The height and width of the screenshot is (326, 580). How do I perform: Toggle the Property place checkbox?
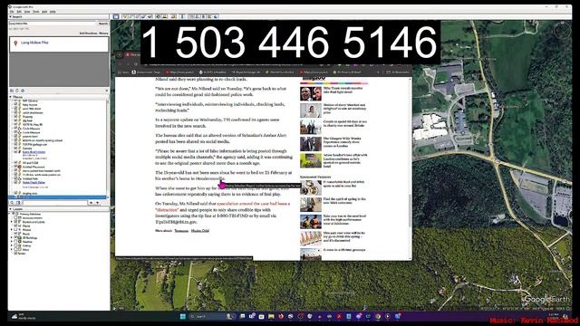point(15,117)
